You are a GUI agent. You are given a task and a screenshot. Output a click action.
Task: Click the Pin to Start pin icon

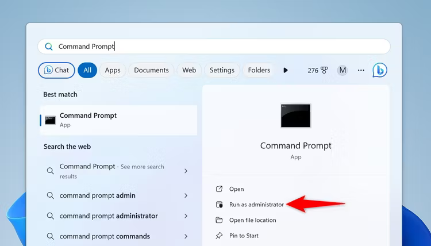click(219, 236)
